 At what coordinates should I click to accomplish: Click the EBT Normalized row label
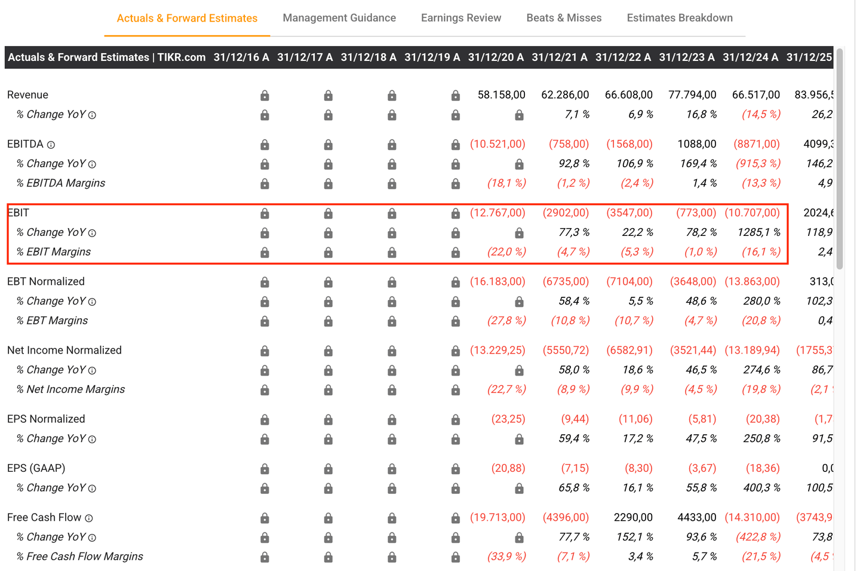click(46, 281)
